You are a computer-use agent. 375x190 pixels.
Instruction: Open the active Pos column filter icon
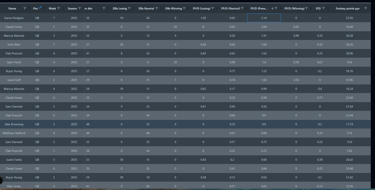[40, 8]
